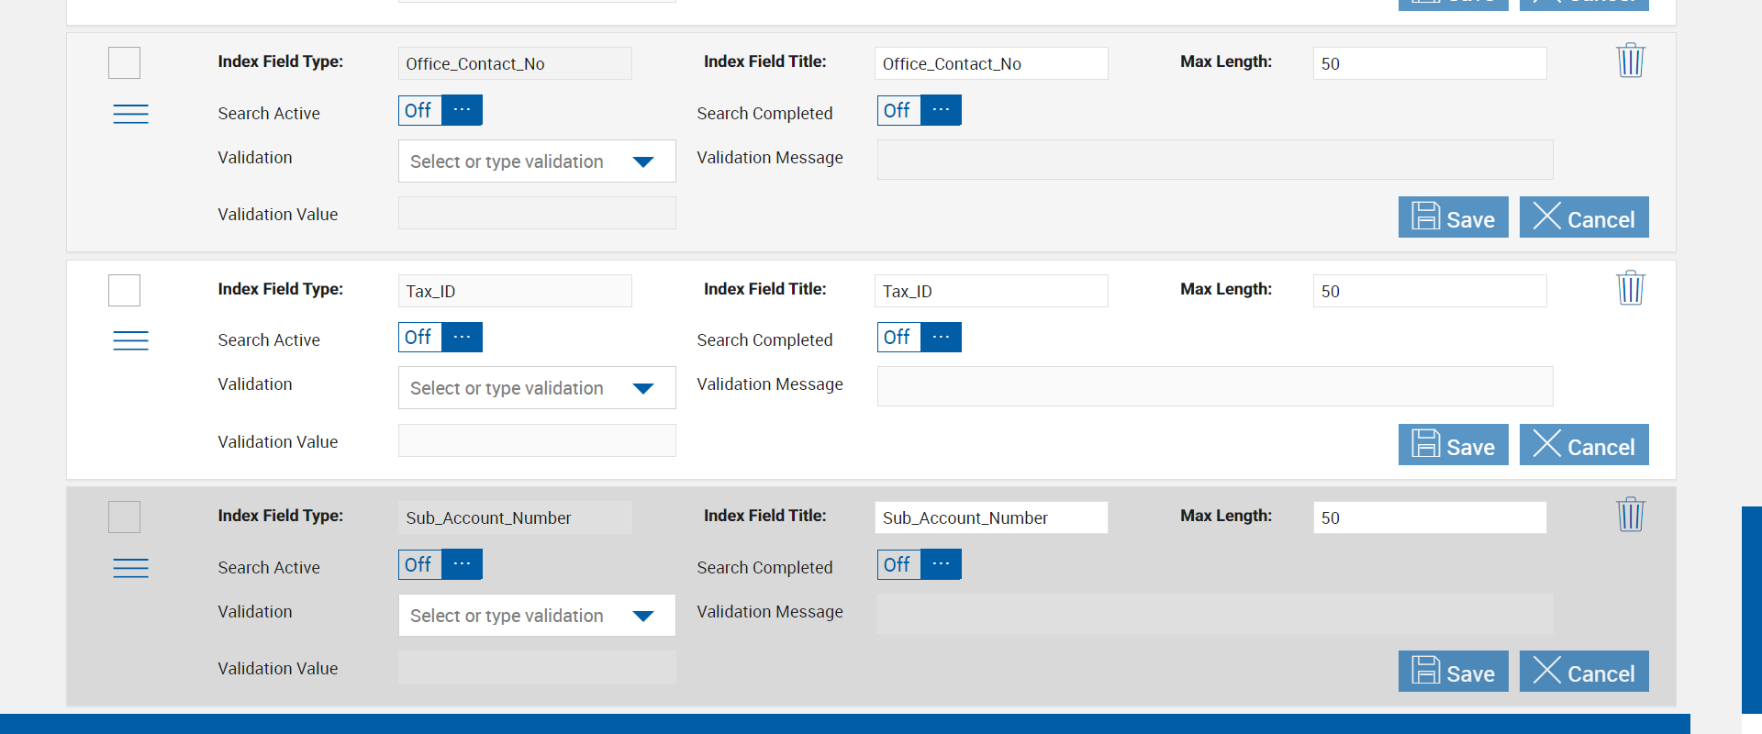Click the trash icon for Tax_ID row
The height and width of the screenshot is (734, 1762).
pos(1630,288)
